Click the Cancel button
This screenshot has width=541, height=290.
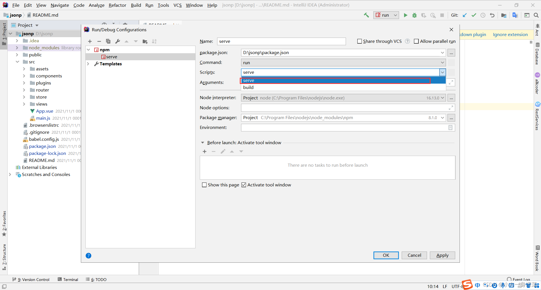point(414,255)
